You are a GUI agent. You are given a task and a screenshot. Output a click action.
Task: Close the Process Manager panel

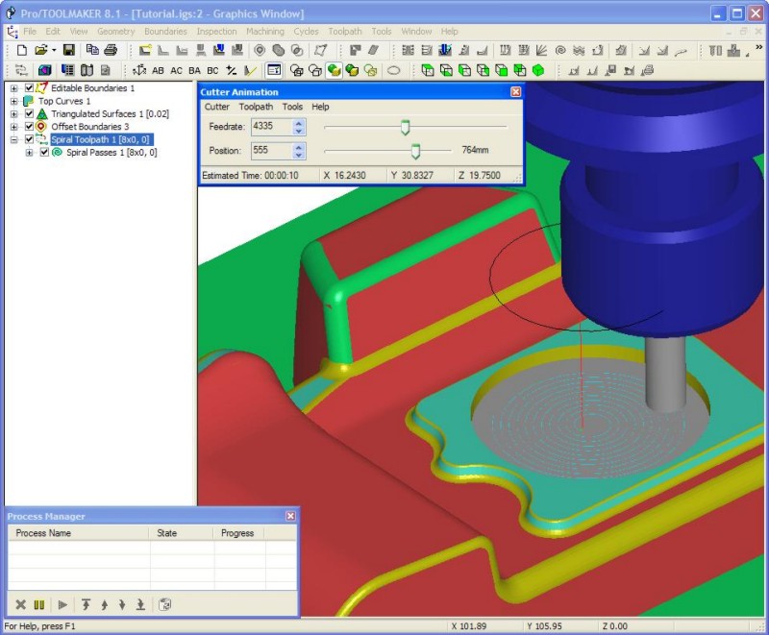point(290,516)
